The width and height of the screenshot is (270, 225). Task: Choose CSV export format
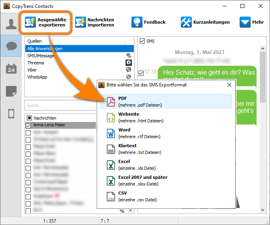pyautogui.click(x=166, y=196)
